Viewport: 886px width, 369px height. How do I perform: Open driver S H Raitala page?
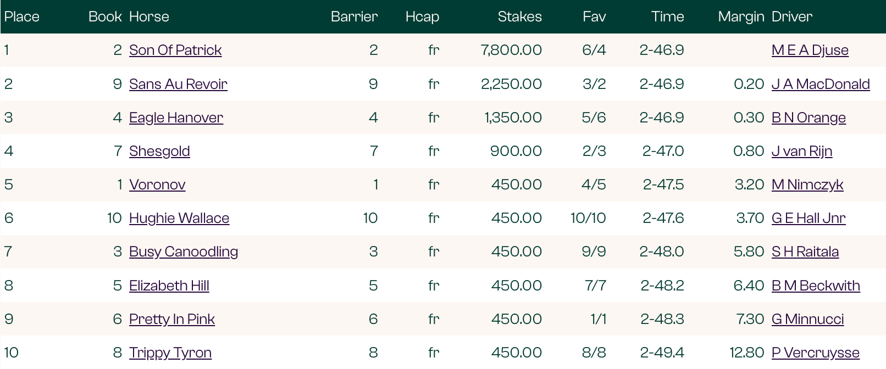pos(805,251)
